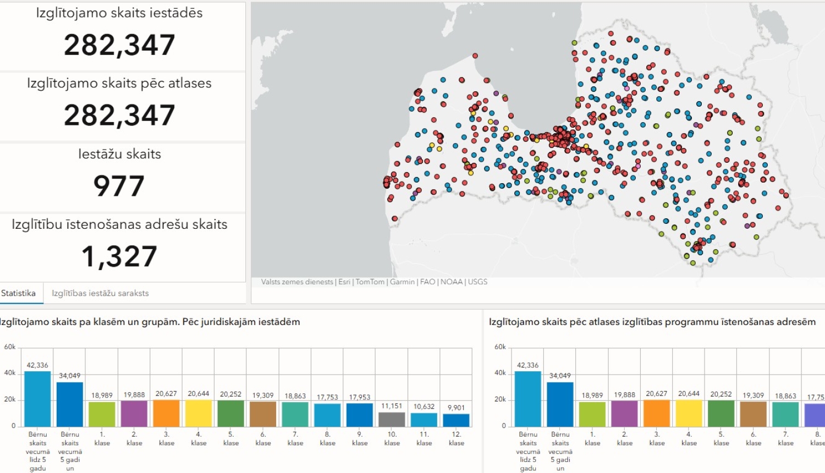Click the 1. klase green bar in left chart
The width and height of the screenshot is (825, 473).
[102, 414]
